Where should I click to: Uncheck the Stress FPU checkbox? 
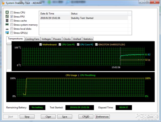click(12, 17)
